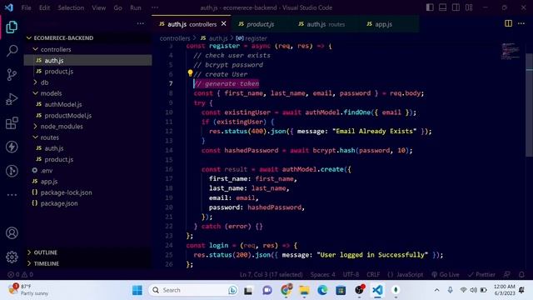The image size is (533, 300).
Task: Click the UTF-8 encoding selector
Action: [351, 274]
